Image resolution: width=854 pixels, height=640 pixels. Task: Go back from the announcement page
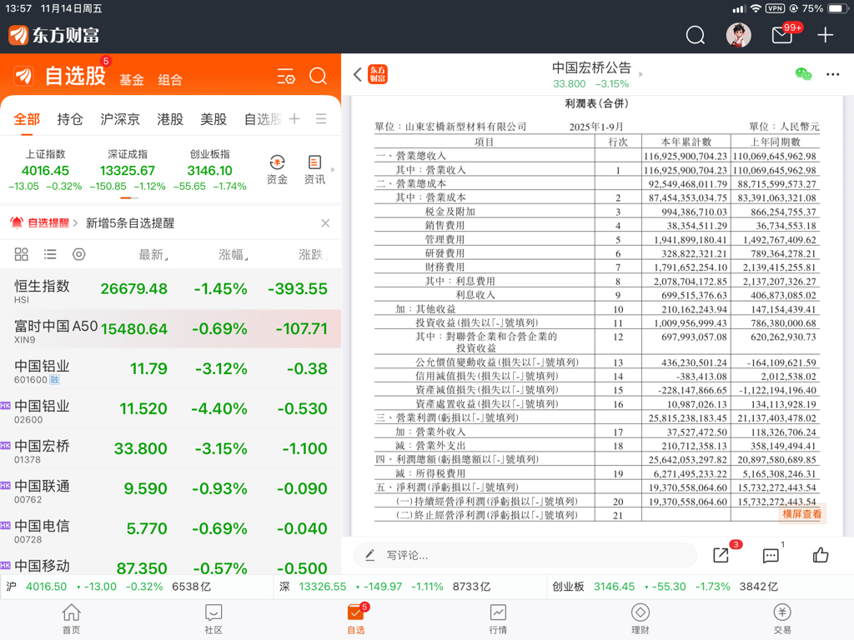click(357, 74)
